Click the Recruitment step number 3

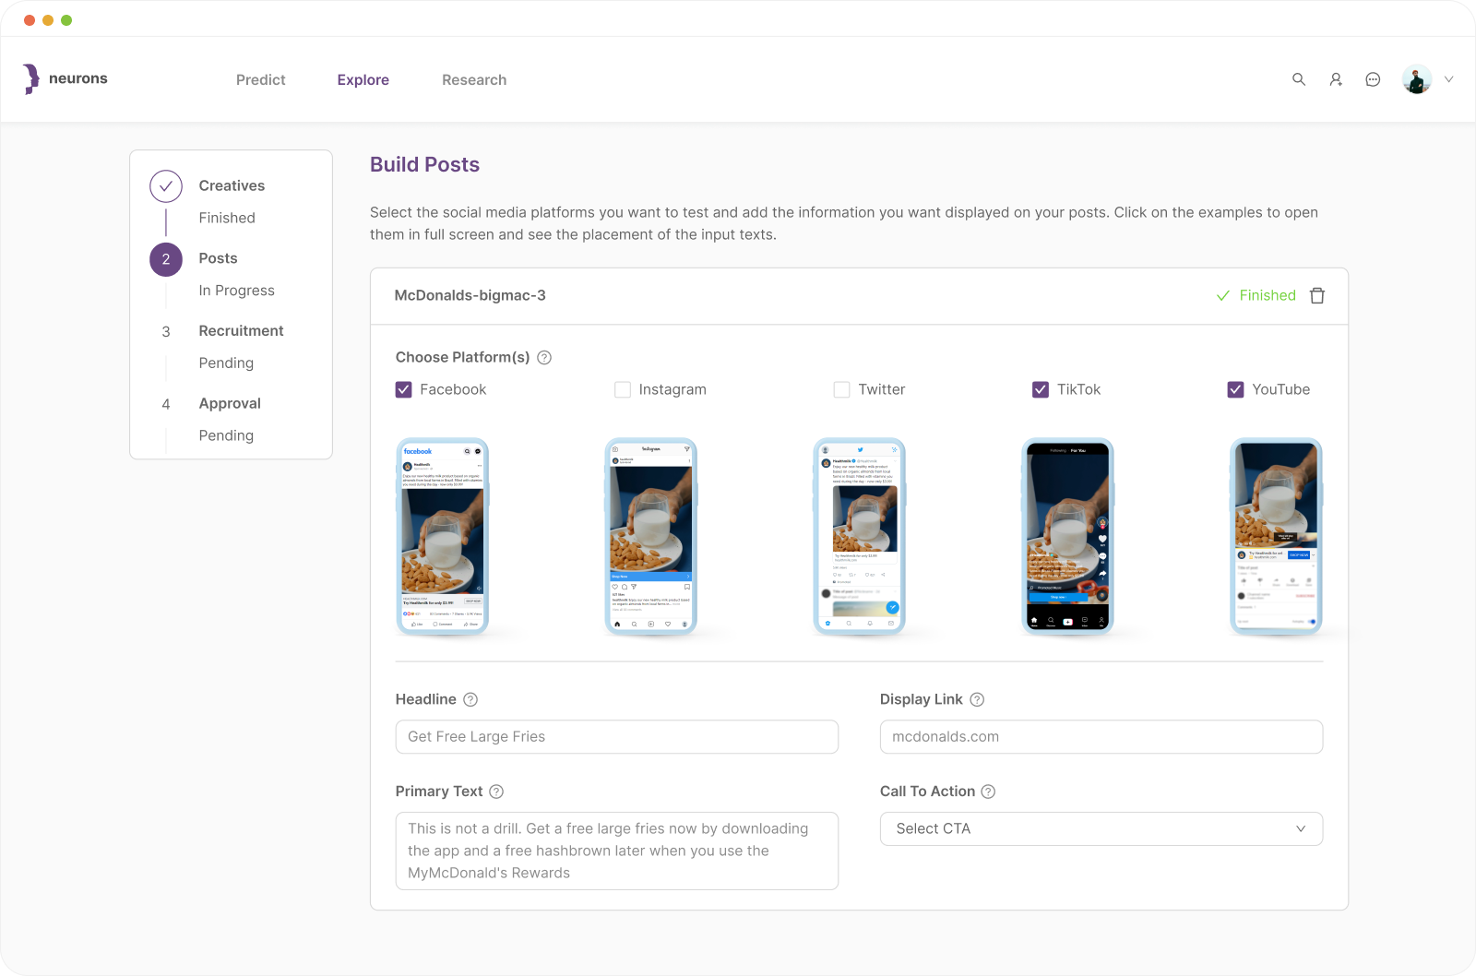tap(166, 332)
